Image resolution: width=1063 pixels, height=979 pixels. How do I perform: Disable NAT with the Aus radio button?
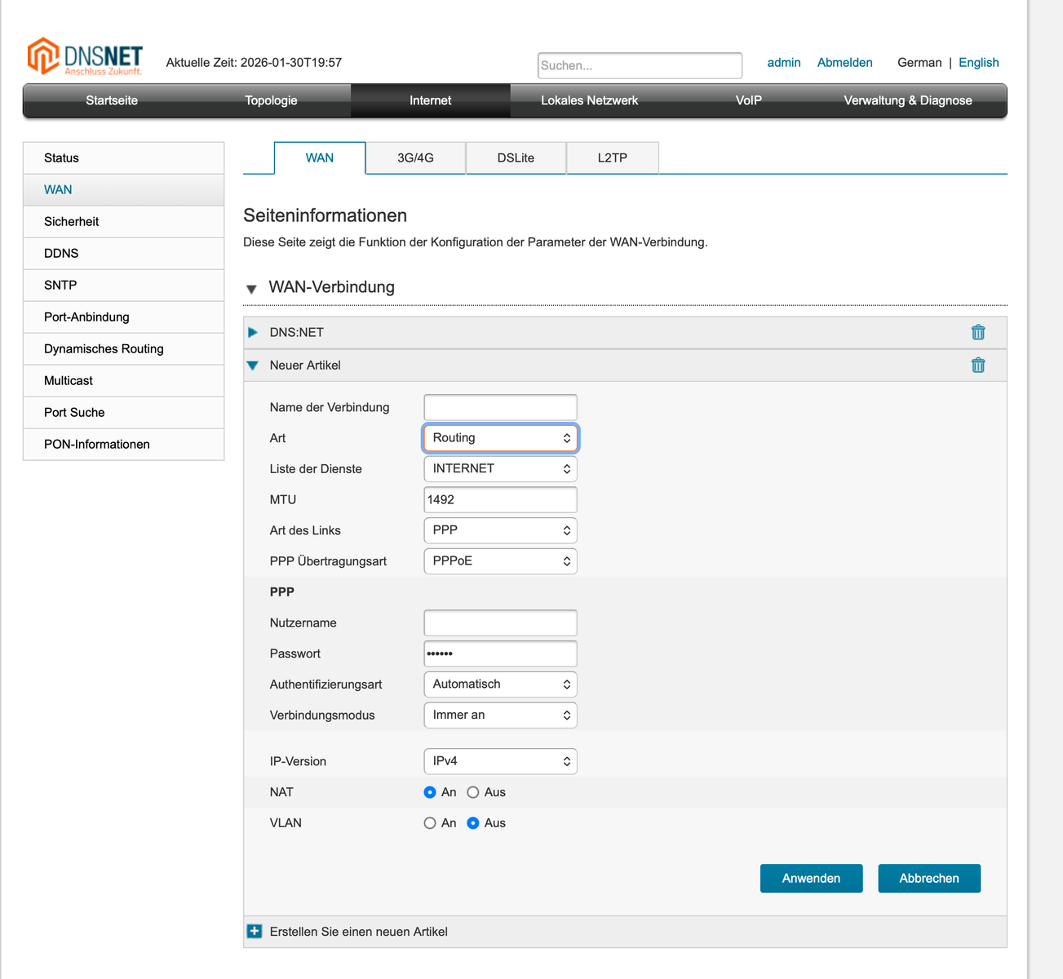pos(473,792)
